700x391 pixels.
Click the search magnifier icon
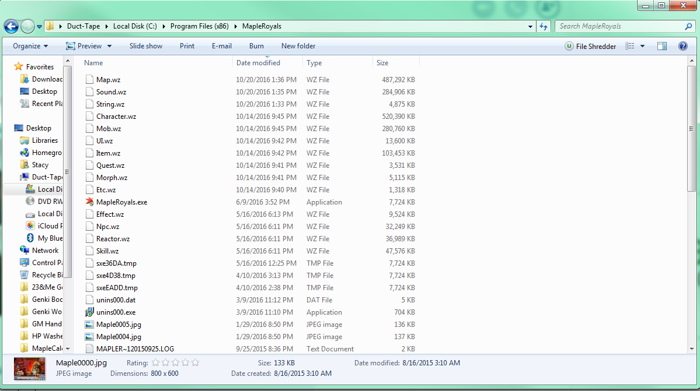[688, 26]
